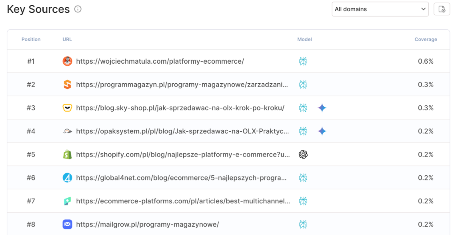Click the Gemini star icon on the blog.sky-shop.pl row
This screenshot has height=235, width=456.
[322, 108]
